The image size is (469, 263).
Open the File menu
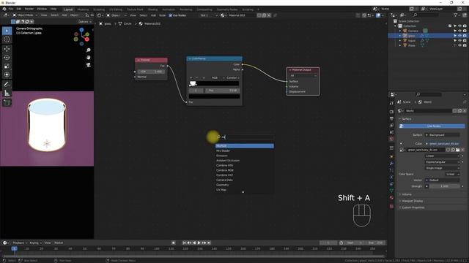click(11, 9)
